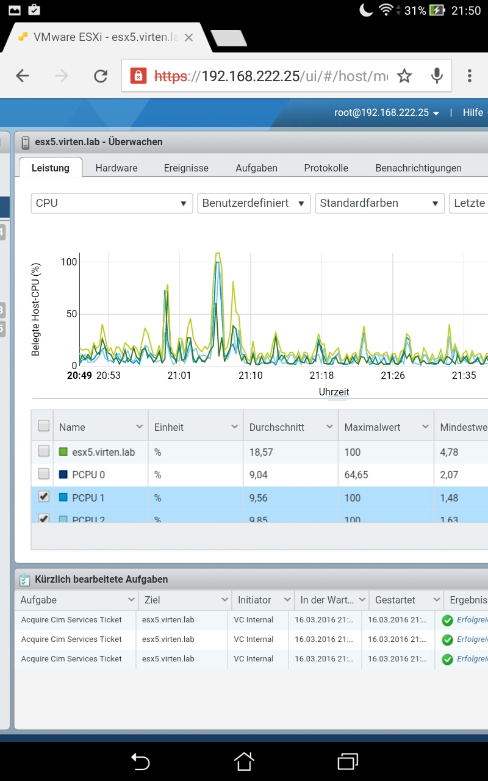Screen dimensions: 488x781
Task: Click the Chrome forward arrow
Action: [62, 76]
